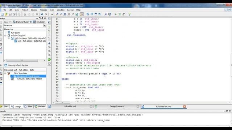Switch to the full-adder.vhd editor tab
The height and width of the screenshot is (130, 232).
[70, 107]
